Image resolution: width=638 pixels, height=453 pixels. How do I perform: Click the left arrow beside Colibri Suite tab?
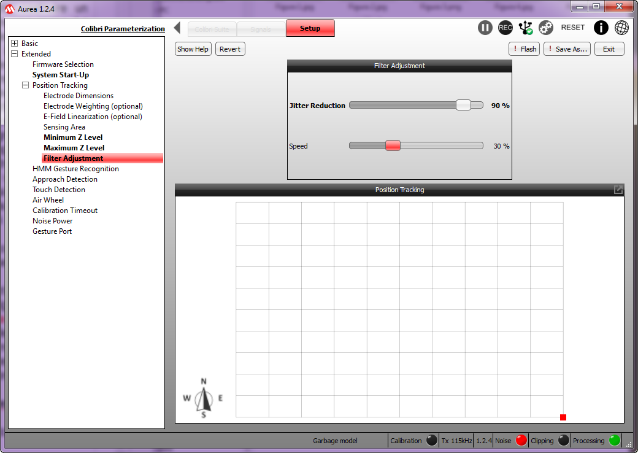[x=177, y=28]
